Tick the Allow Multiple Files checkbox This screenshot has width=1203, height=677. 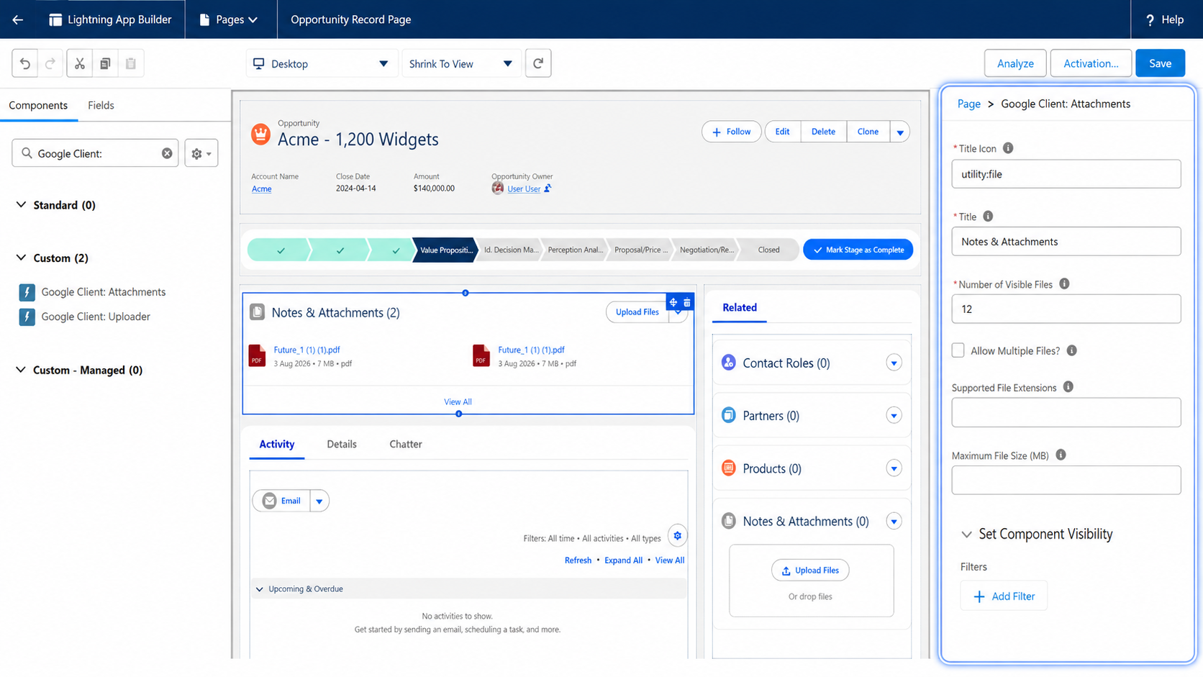[958, 350]
